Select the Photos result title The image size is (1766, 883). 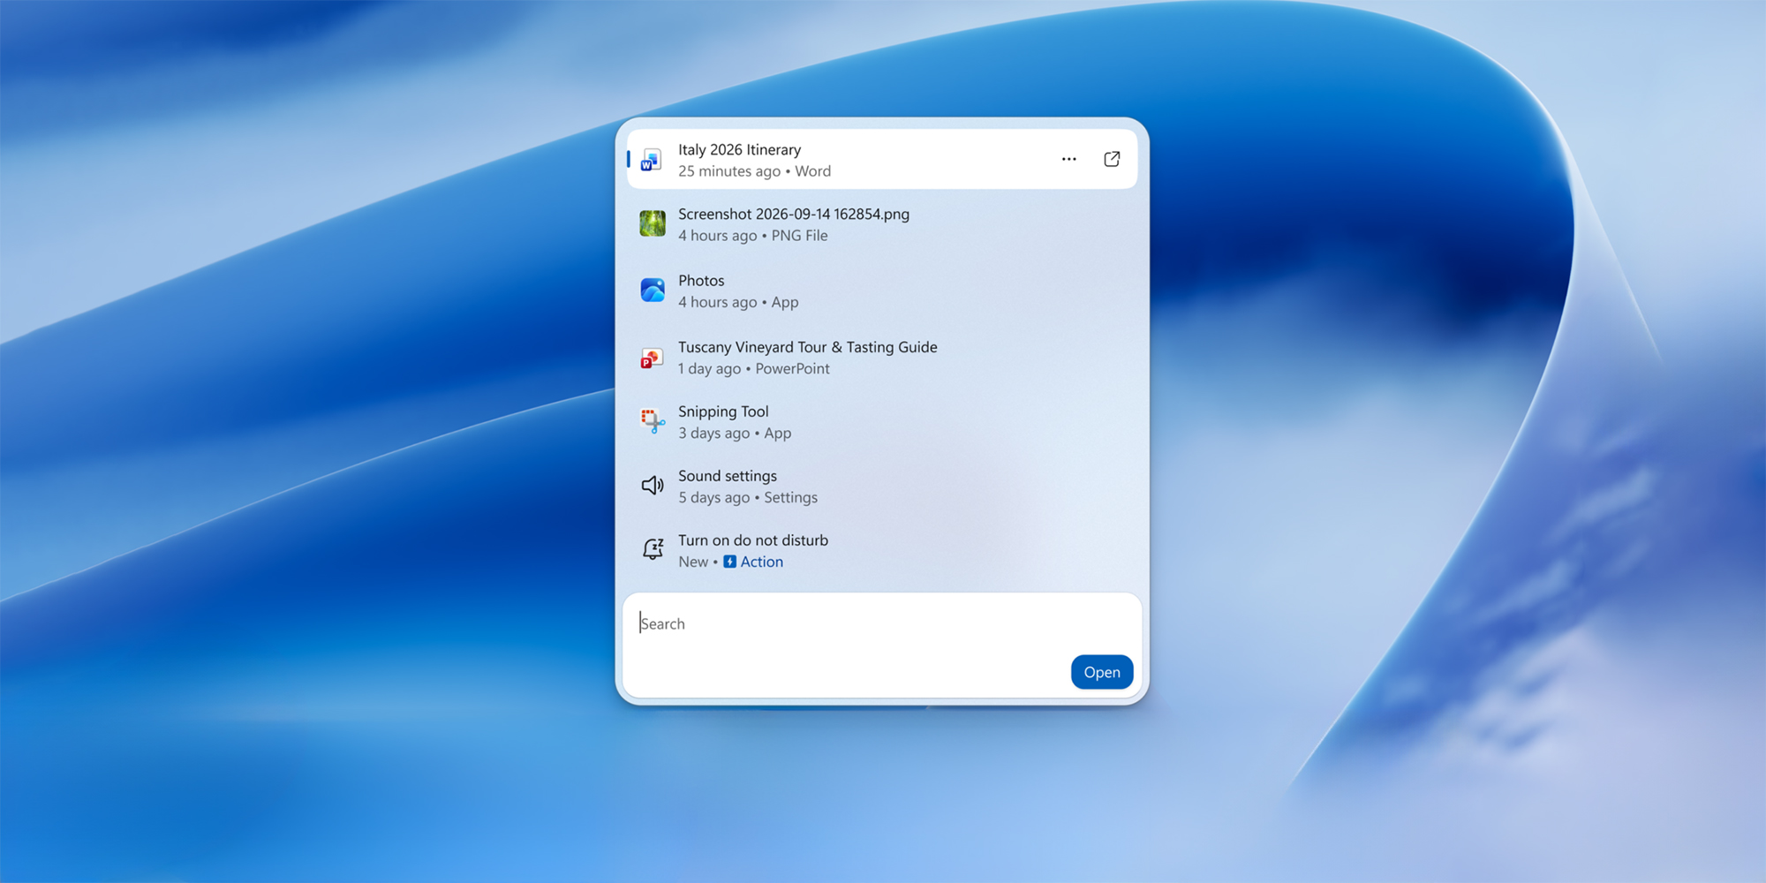pos(701,281)
